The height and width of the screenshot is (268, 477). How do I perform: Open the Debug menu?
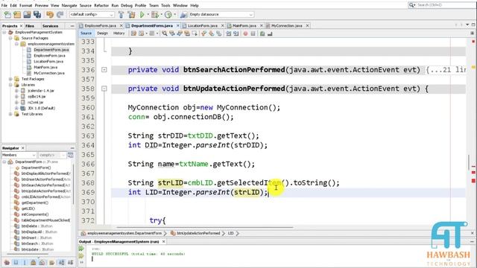click(x=127, y=5)
